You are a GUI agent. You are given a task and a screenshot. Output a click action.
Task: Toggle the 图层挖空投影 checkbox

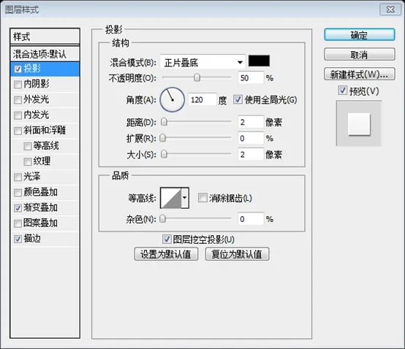coord(167,239)
